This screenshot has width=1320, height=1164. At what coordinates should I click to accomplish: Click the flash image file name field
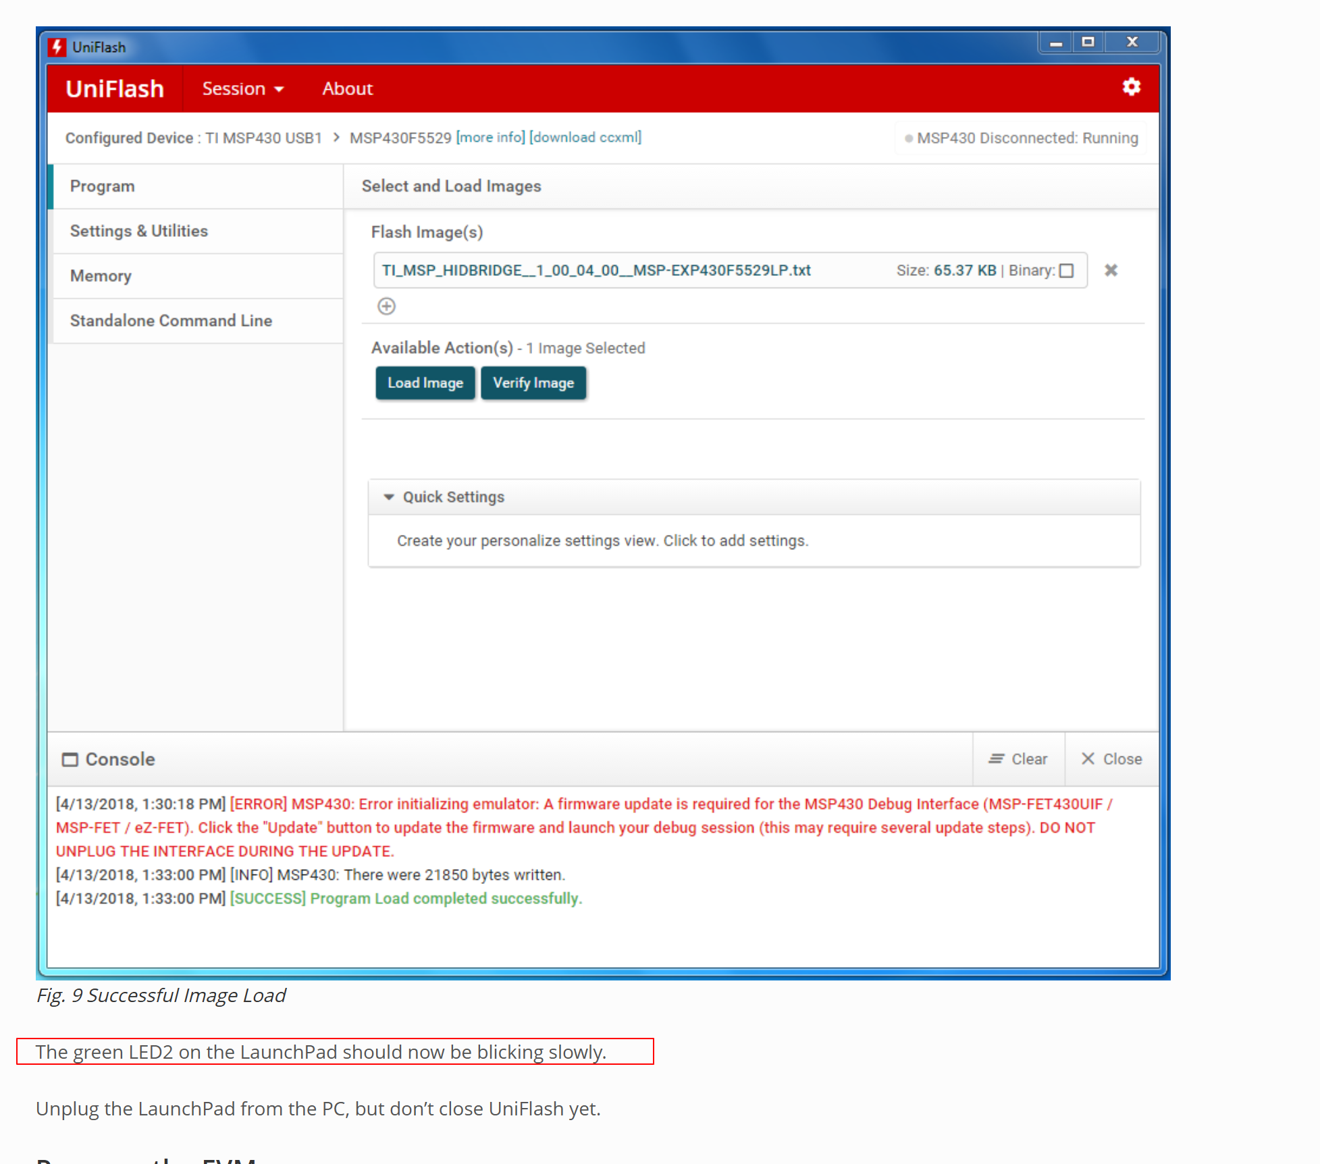click(x=730, y=271)
